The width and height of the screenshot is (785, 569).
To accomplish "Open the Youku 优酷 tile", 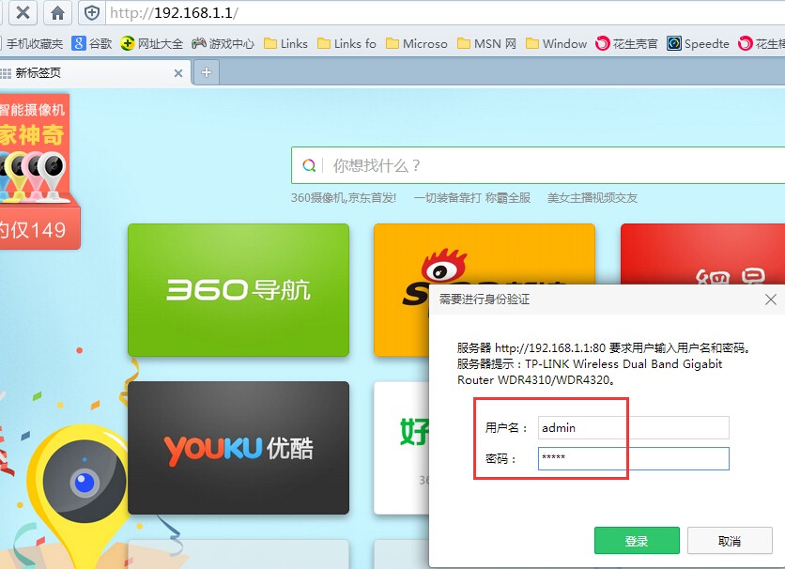I will point(239,448).
